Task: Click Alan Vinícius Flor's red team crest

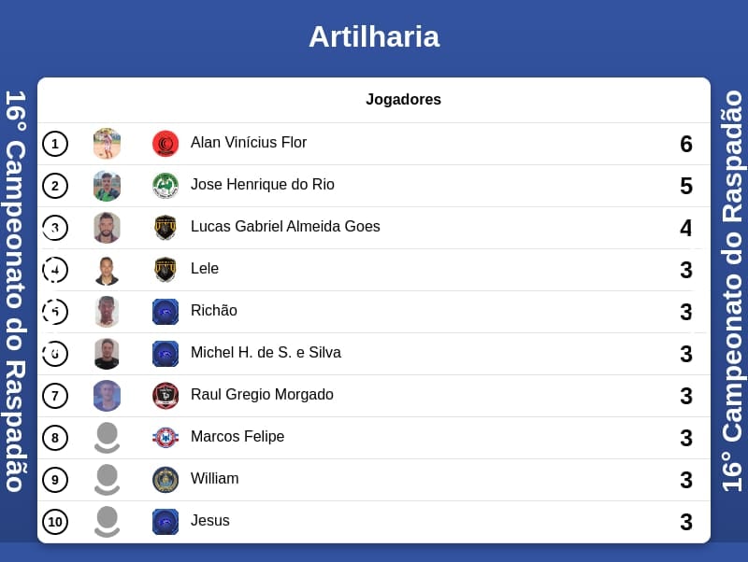Action: pos(165,144)
